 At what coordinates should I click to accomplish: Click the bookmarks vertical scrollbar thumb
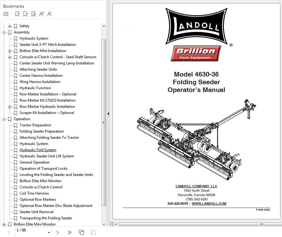pyautogui.click(x=104, y=123)
